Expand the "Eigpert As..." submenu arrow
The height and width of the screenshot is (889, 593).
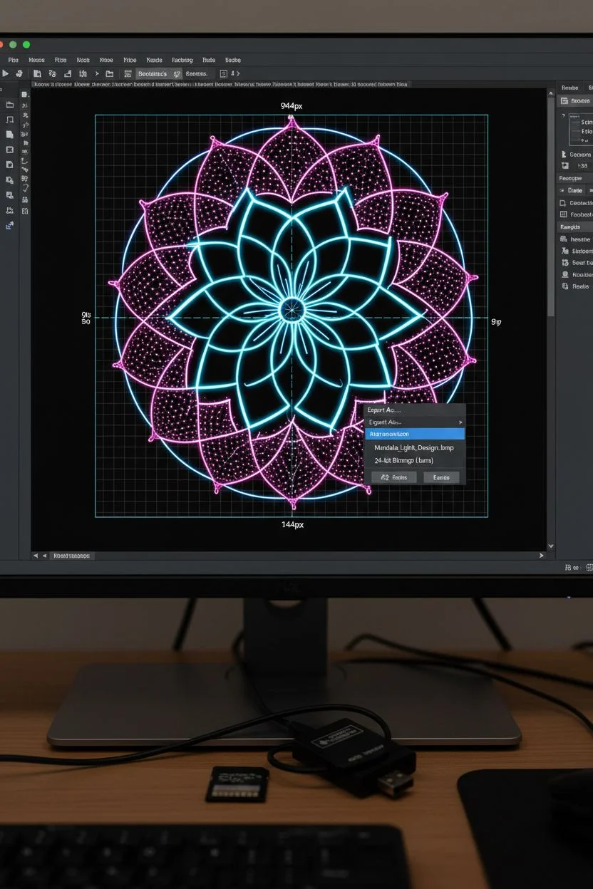coord(461,422)
